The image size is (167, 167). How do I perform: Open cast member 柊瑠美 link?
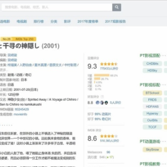coord(13,65)
